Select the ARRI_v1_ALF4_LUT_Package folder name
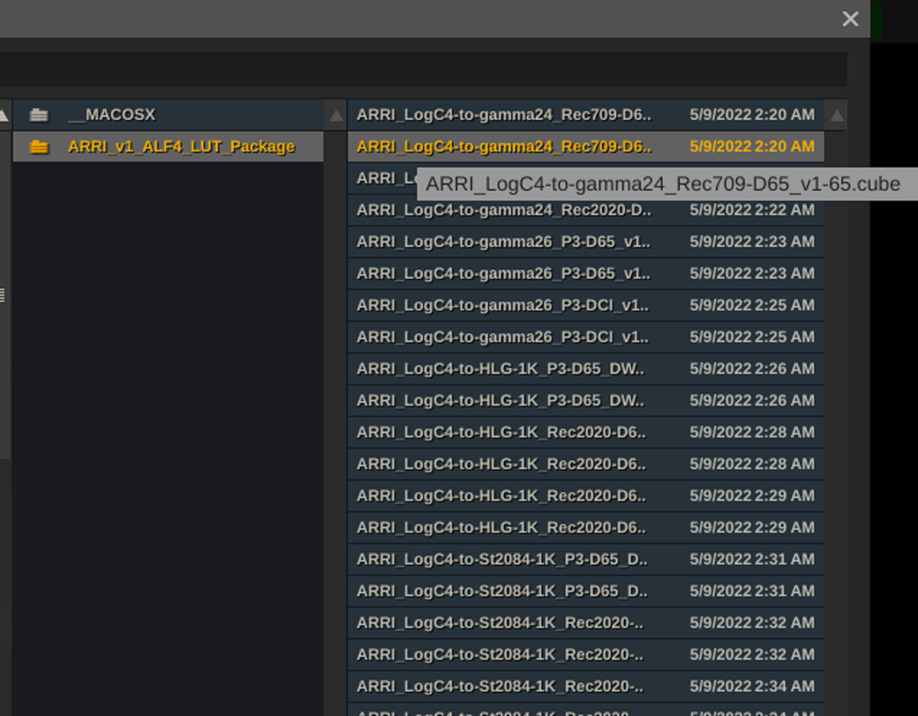This screenshot has width=918, height=716. (182, 147)
